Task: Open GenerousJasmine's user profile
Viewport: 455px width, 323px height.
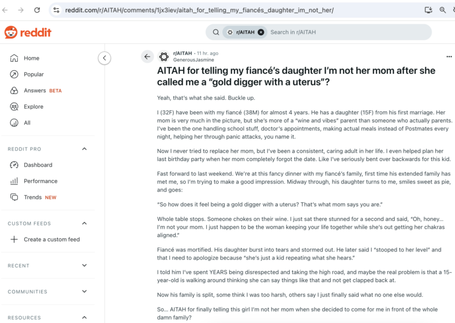Action: [x=193, y=60]
